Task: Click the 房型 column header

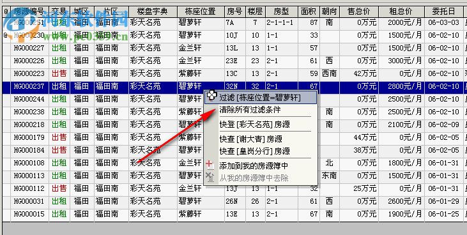Action: click(282, 11)
